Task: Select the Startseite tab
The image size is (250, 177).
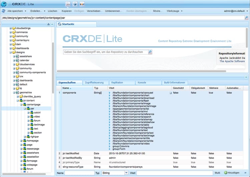Action: [x=77, y=24]
